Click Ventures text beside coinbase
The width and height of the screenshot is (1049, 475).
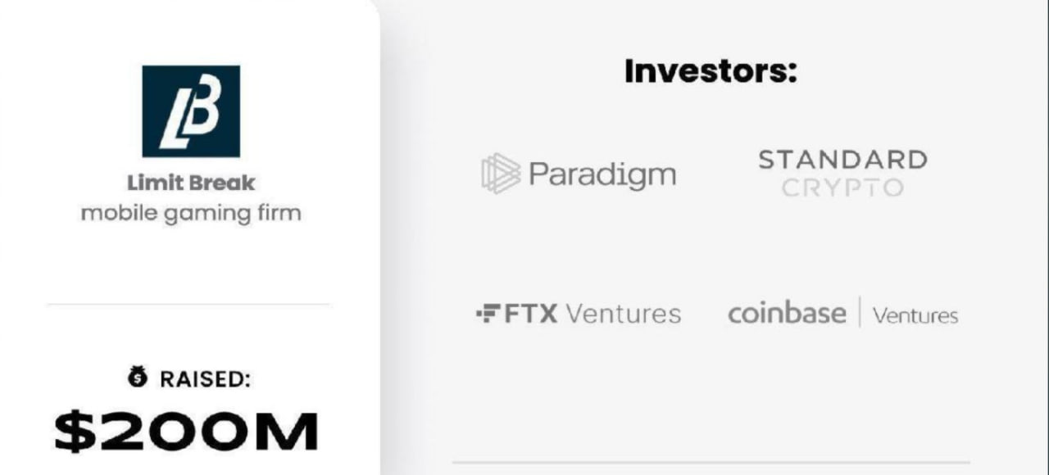pos(915,315)
